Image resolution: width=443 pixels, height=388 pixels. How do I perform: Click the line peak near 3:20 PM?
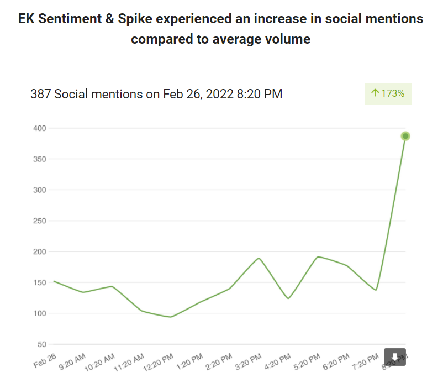(259, 258)
